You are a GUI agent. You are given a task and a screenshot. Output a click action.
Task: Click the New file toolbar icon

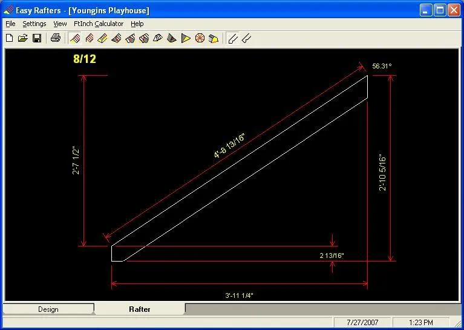pos(10,38)
